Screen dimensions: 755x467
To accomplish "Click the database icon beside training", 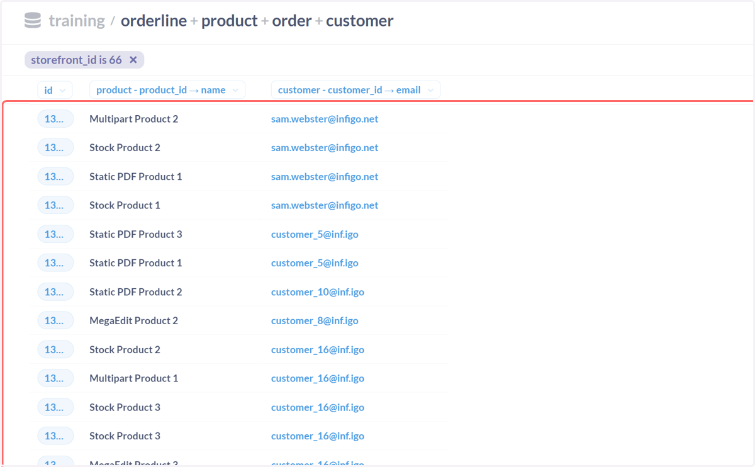I will coord(33,21).
